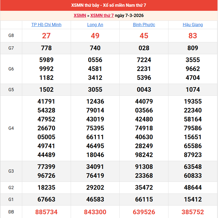Open the XSMN thứ 7 breadcrumb link

[x=102, y=16]
